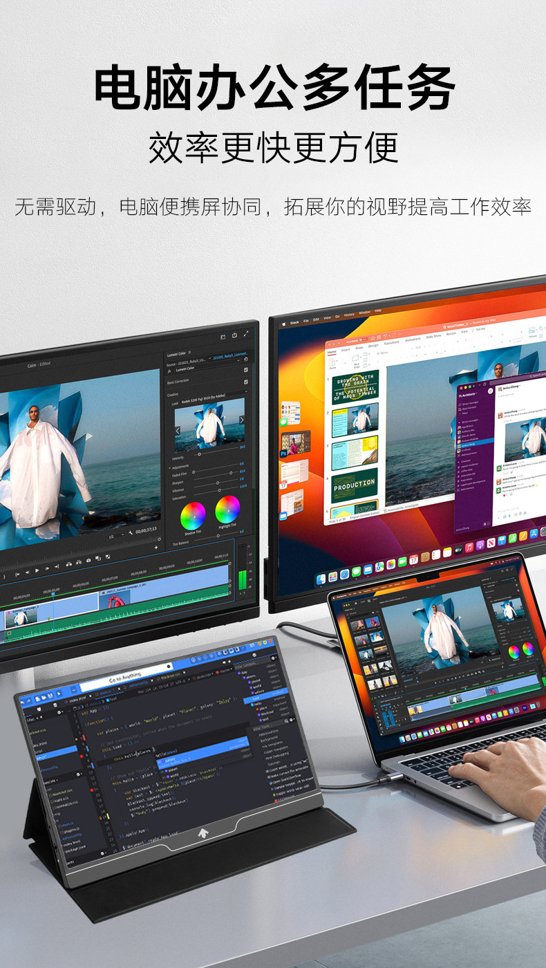Open the History menu in menu bar
This screenshot has width=546, height=968.
[349, 315]
